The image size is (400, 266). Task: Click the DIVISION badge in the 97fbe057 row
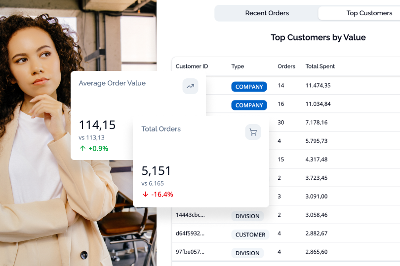(247, 253)
